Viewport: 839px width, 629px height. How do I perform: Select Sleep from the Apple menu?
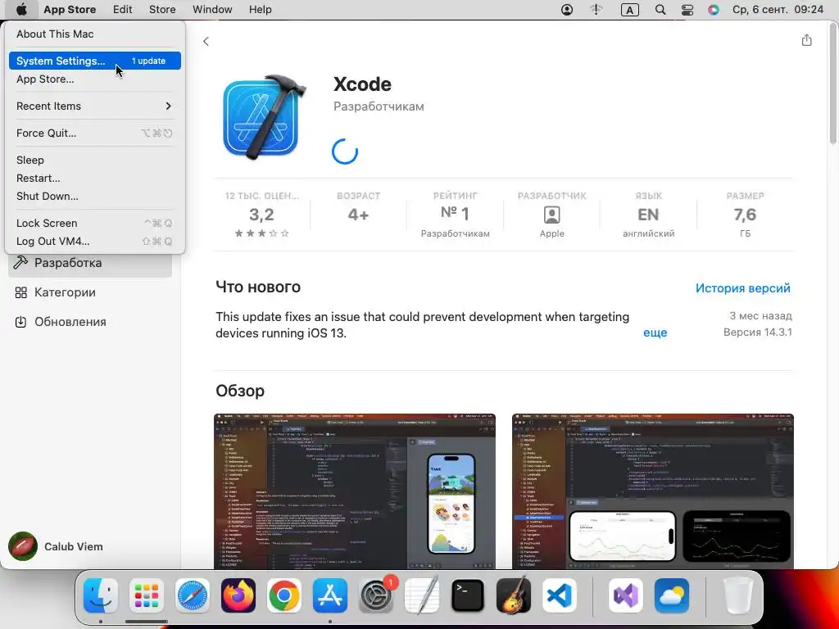tap(95, 160)
